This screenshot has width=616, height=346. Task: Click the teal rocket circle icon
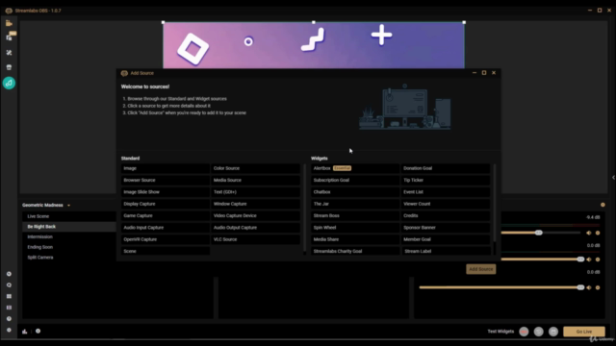[9, 83]
